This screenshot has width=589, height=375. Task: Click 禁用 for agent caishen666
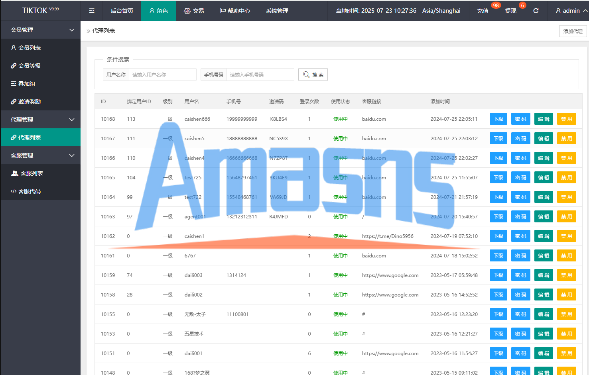(x=566, y=119)
